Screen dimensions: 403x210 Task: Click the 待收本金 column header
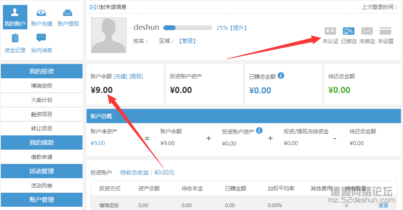(192, 189)
